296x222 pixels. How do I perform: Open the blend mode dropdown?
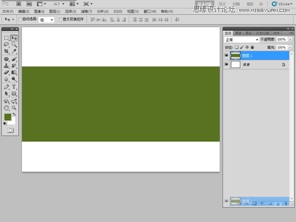click(x=242, y=40)
